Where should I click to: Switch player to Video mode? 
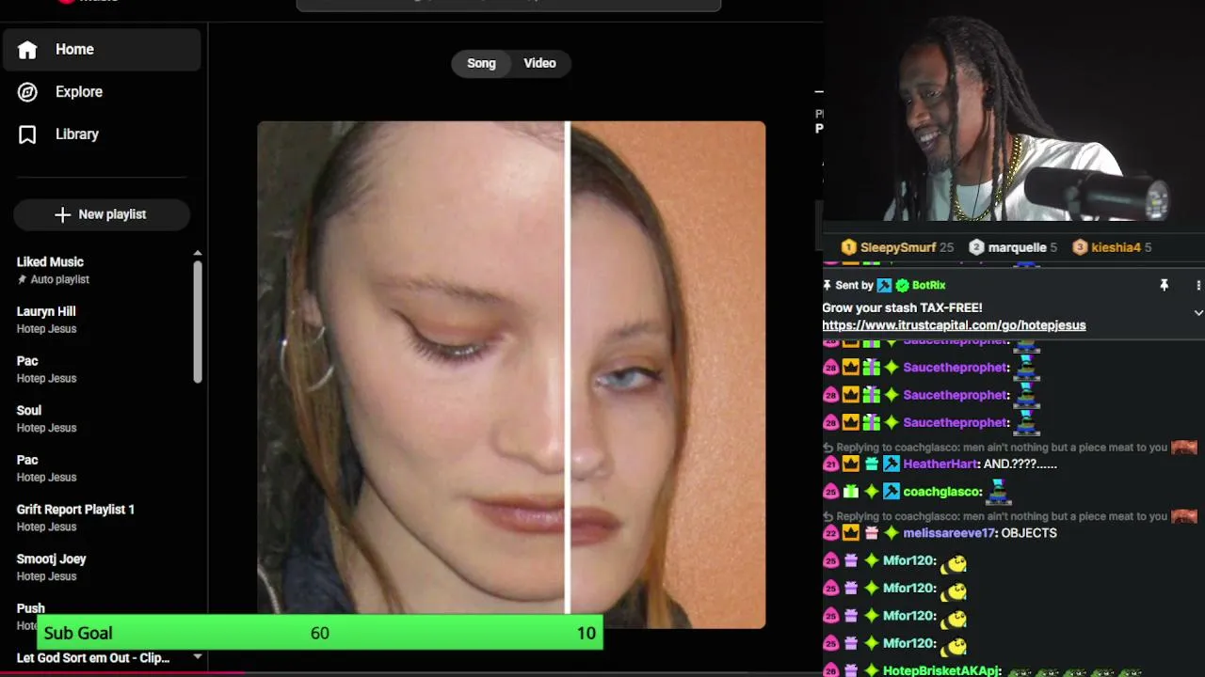tap(539, 63)
